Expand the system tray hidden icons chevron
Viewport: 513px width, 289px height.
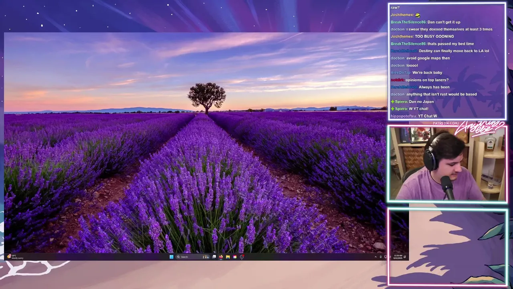[376, 257]
